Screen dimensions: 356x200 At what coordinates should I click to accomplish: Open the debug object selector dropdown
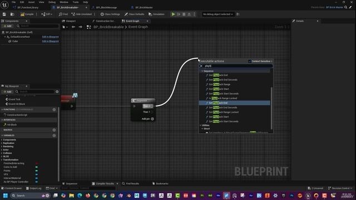click(218, 14)
